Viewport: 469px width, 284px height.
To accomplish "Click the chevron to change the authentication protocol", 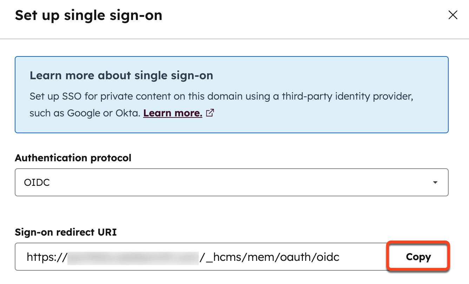I will tap(435, 182).
